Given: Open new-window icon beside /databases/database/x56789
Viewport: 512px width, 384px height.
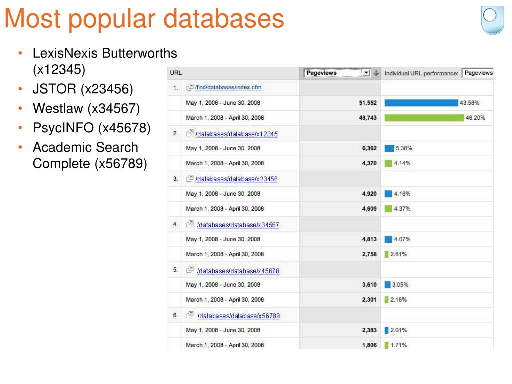Looking at the screenshot, I should point(189,315).
